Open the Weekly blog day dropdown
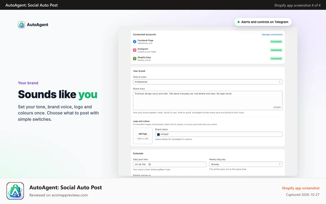This screenshot has width=326, height=204. pyautogui.click(x=246, y=164)
